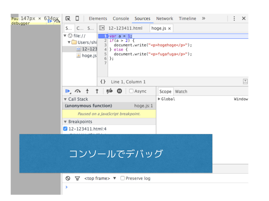This screenshot has width=269, height=201.
Task: Open the Network tab
Action: point(164,19)
